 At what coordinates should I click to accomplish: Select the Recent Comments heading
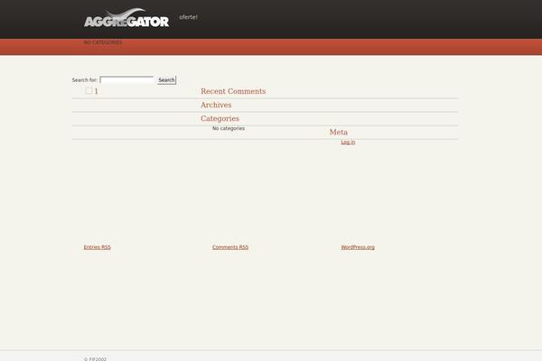(x=233, y=91)
